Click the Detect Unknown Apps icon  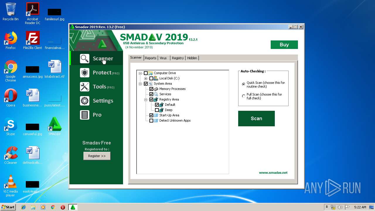156,120
